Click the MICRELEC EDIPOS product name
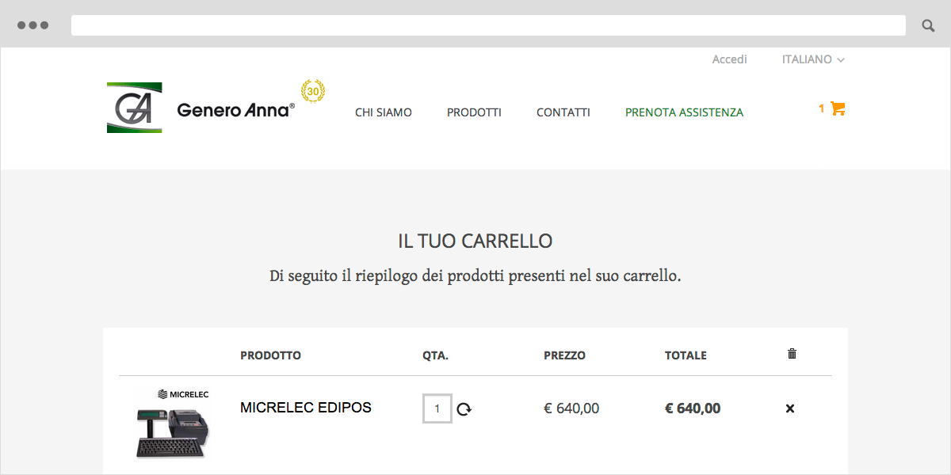 306,408
